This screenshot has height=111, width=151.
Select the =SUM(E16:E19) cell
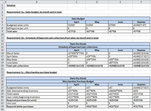120,66
